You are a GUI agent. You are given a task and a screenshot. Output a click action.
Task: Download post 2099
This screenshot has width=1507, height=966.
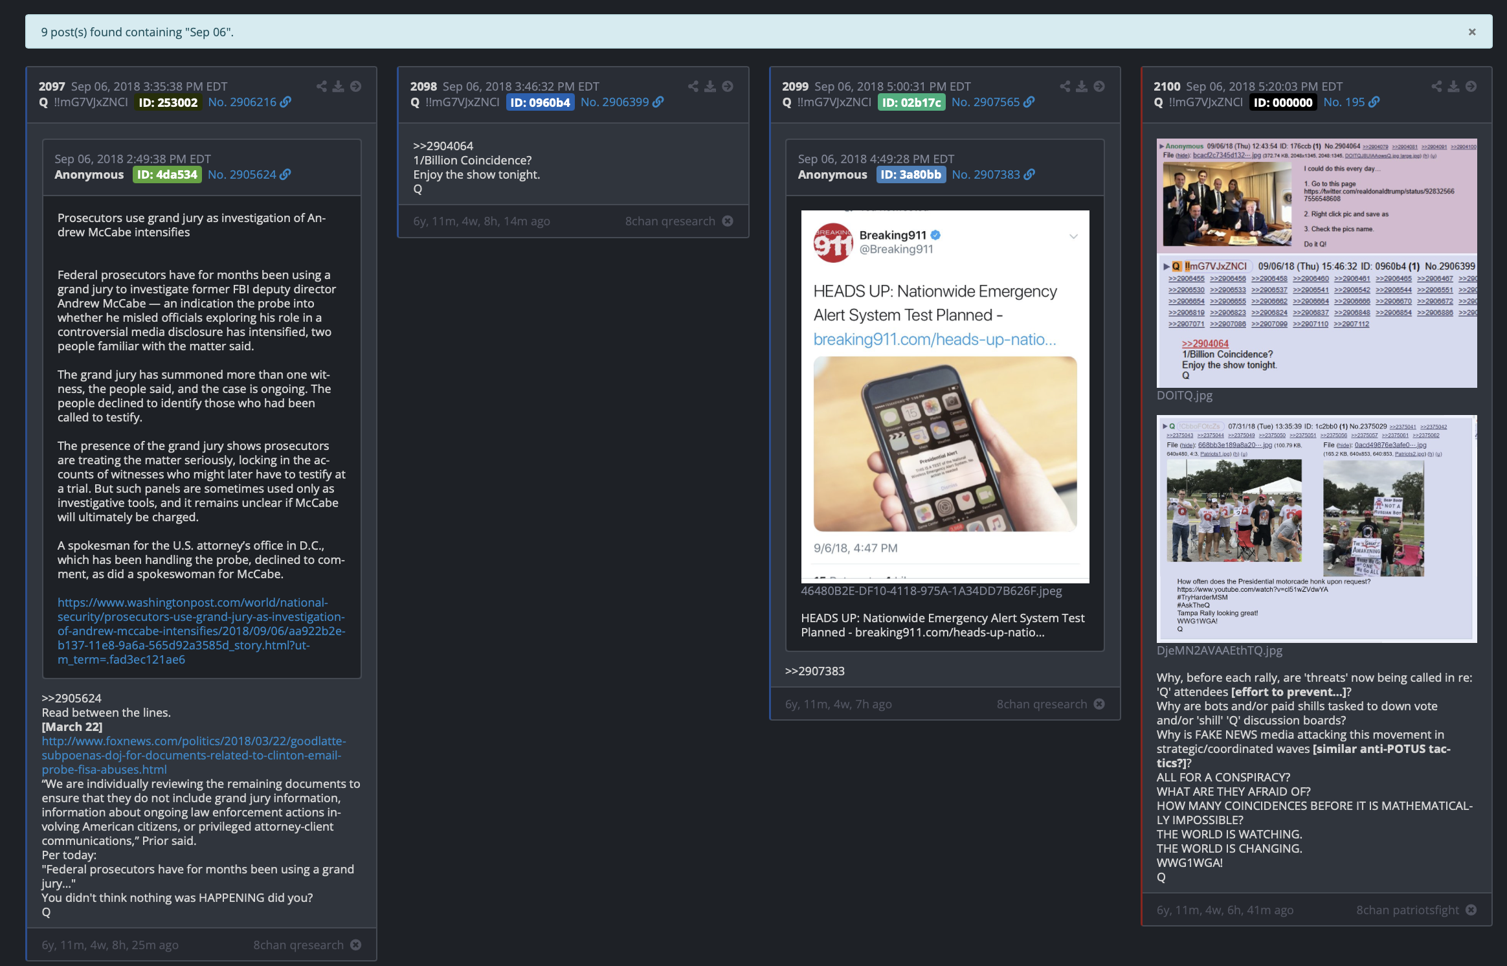[1082, 86]
